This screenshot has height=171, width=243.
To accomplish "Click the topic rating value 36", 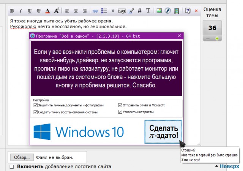I will (x=212, y=28).
